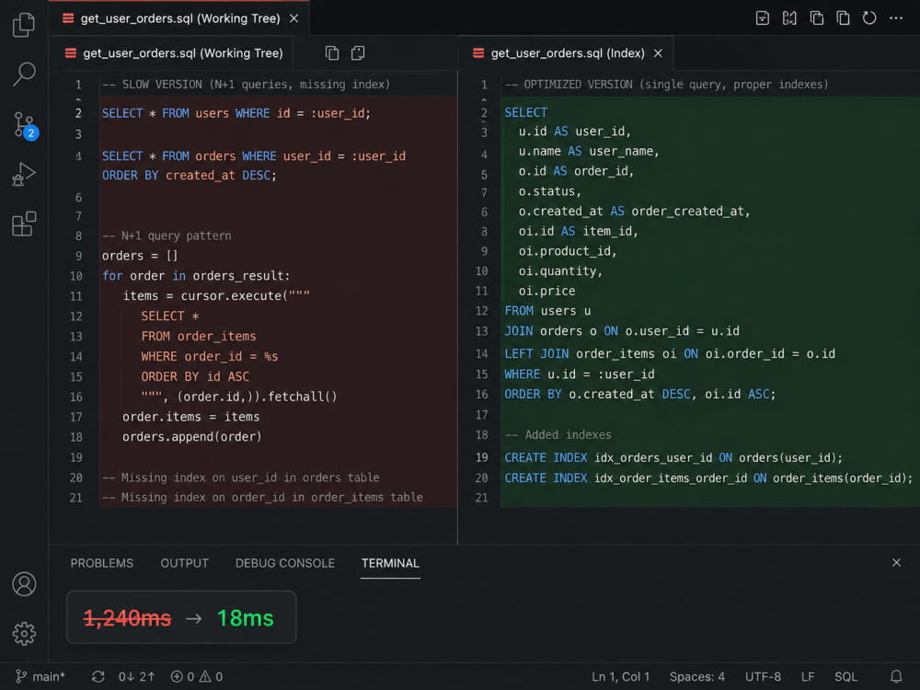Viewport: 920px width, 690px height.
Task: Click 'FROM users u' line in right pane
Action: click(547, 311)
